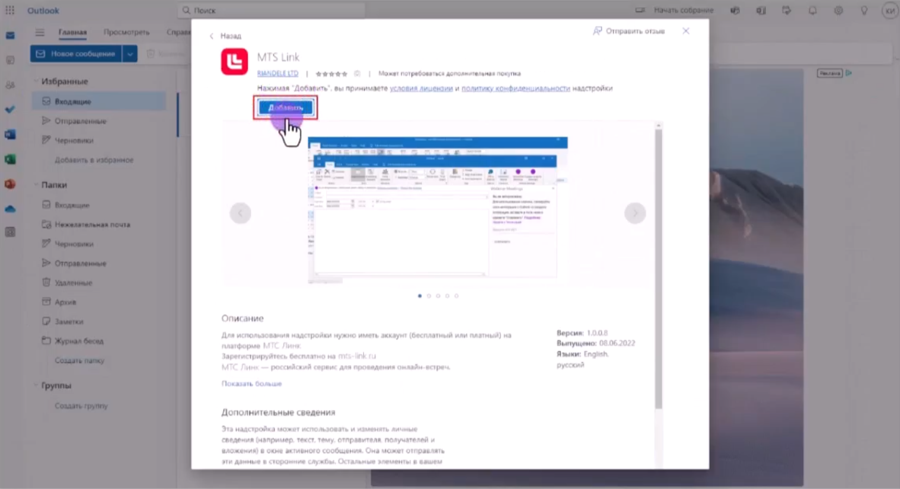Open the OneNote feed icon in header
This screenshot has width=900, height=489.
[x=761, y=10]
